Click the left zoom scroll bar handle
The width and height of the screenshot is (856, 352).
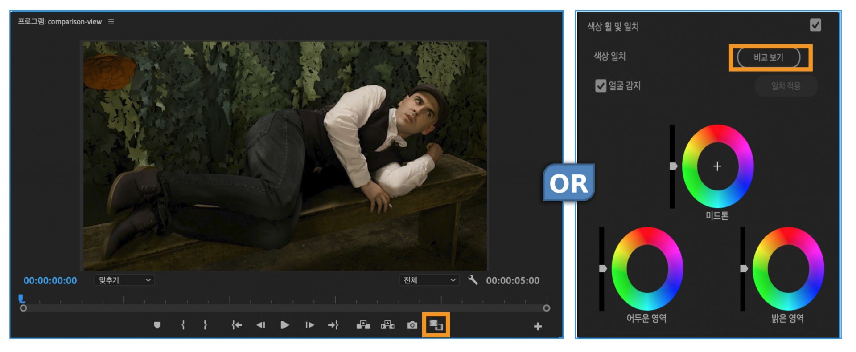tap(24, 308)
